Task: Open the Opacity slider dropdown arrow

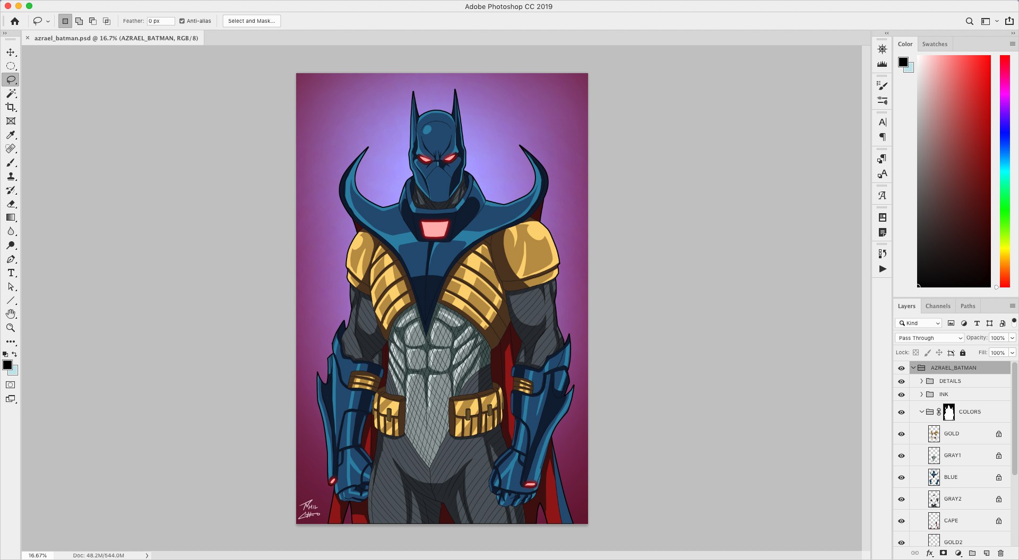Action: (x=1013, y=338)
